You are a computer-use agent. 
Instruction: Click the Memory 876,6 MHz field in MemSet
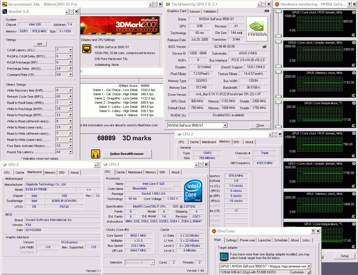(39, 31)
